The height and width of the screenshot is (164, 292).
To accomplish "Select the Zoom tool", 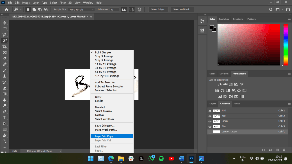I will point(5,141).
